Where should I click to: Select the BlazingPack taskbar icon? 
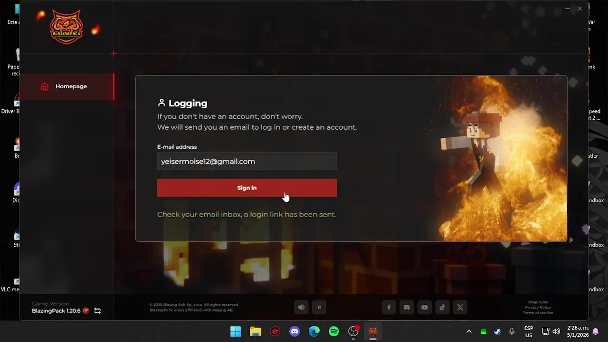click(x=373, y=332)
